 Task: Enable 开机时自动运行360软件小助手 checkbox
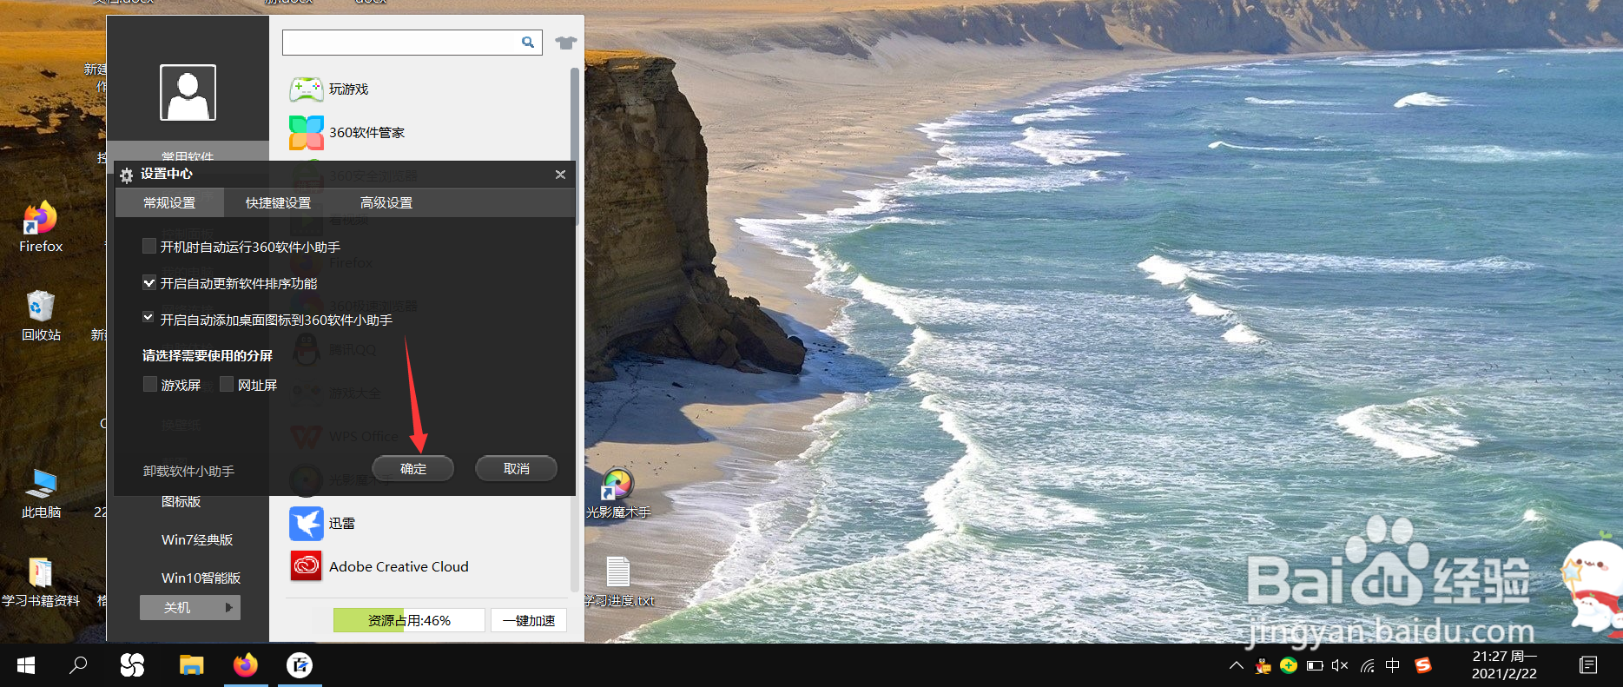[149, 247]
